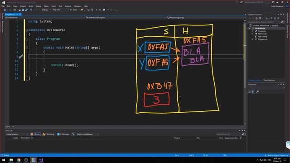Click Solution Explorer Sync with Active Document icon
The image size is (290, 163).
click(271, 18)
